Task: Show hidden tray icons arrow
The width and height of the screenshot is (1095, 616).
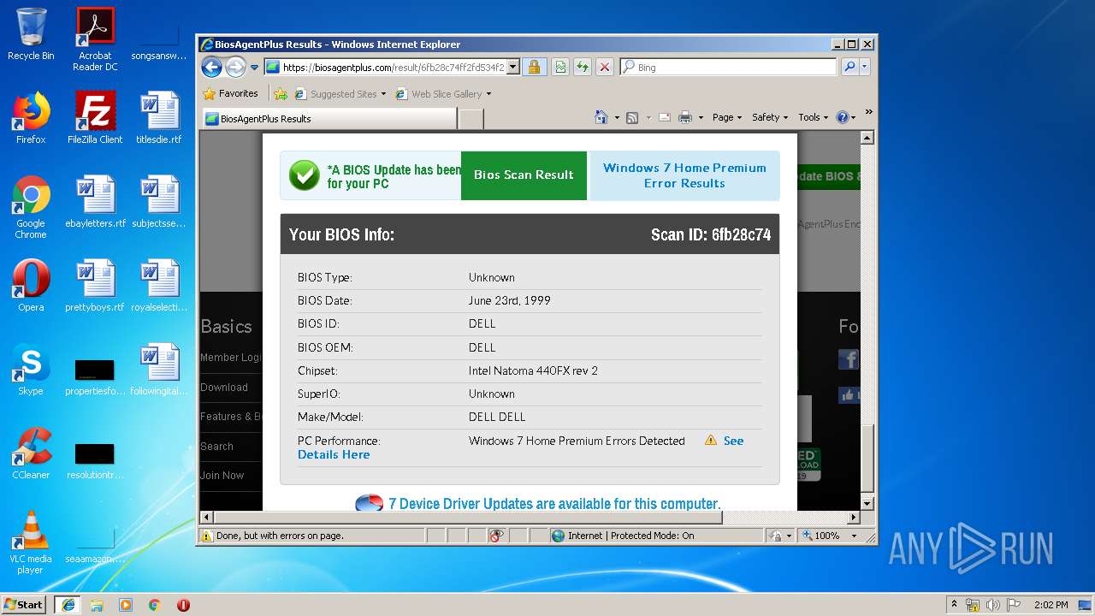Action: [x=954, y=605]
